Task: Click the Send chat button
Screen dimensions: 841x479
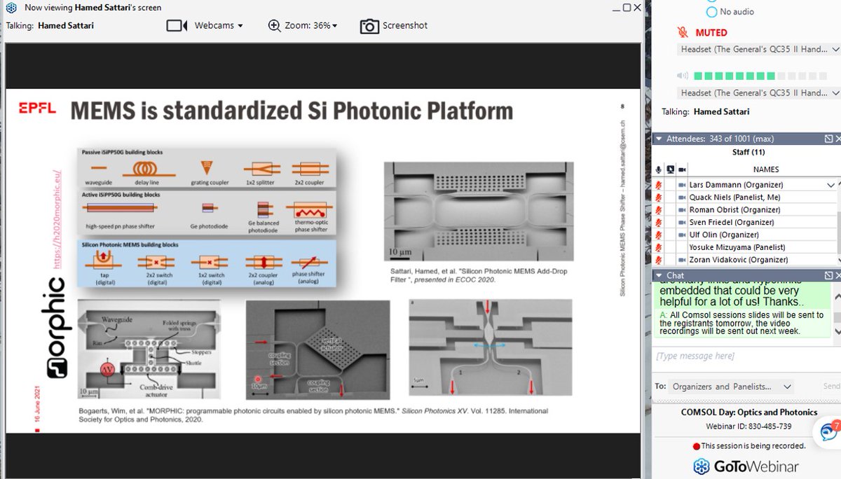Action: pyautogui.click(x=831, y=387)
